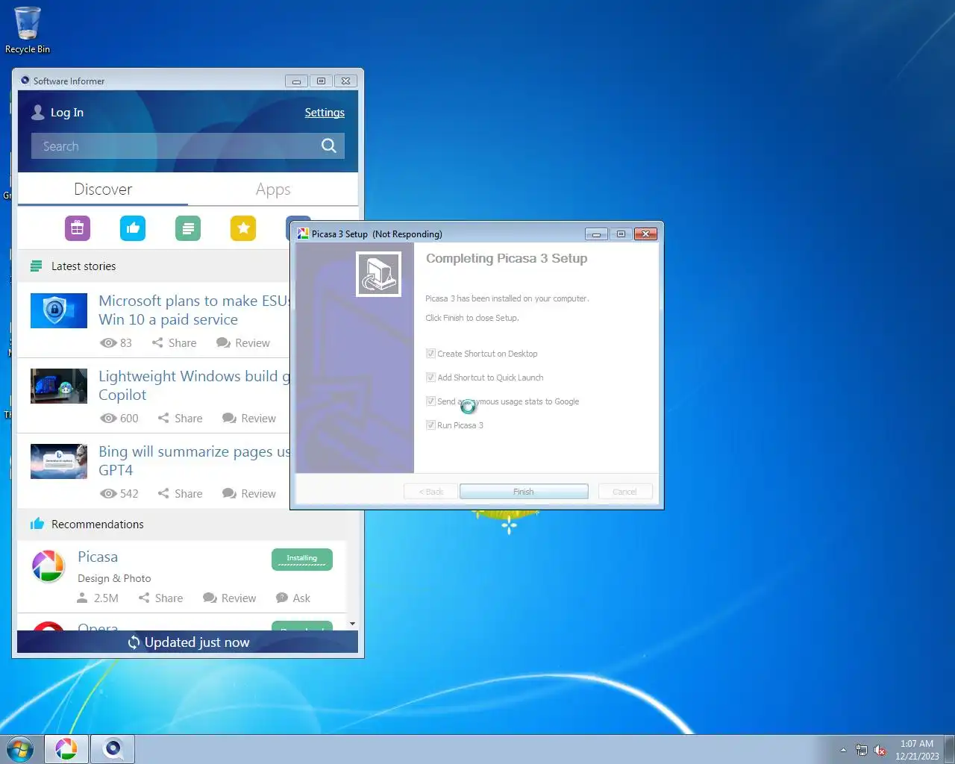Click the installer graphic in Picasa Setup
Viewport: 955px width, 764px height.
point(378,274)
